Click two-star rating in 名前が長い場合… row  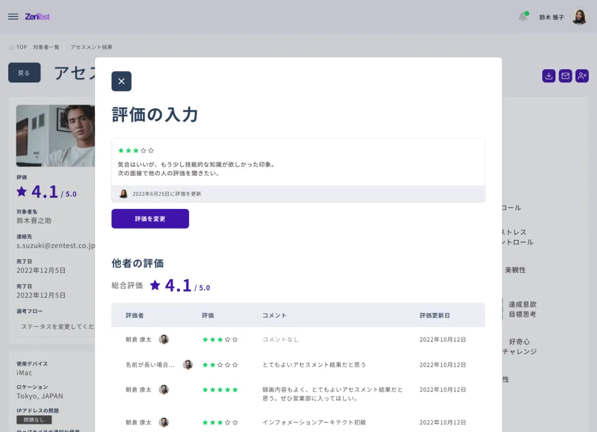[x=220, y=365]
